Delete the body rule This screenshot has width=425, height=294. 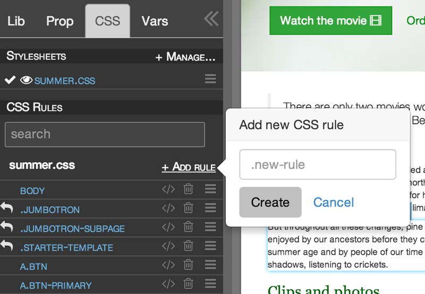click(189, 189)
